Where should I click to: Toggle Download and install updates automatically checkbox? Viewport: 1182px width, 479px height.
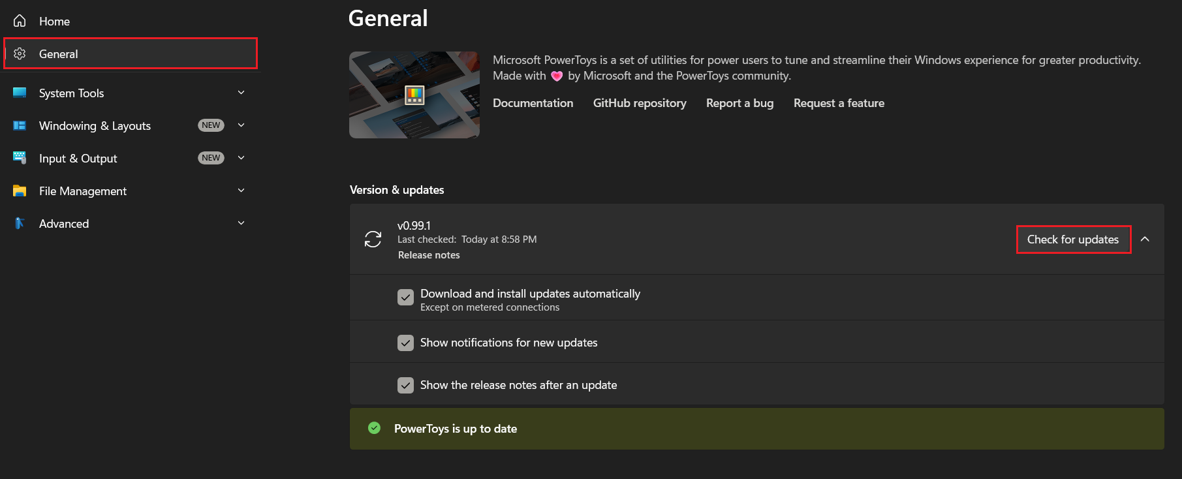(x=405, y=298)
